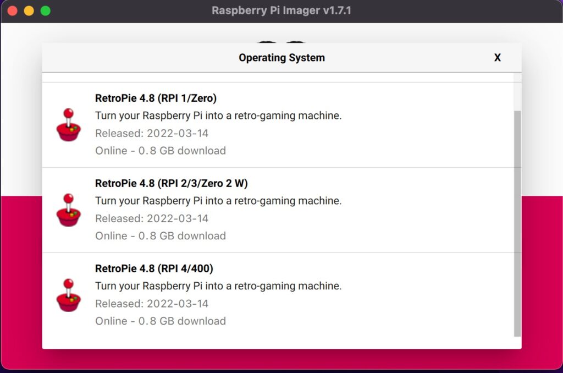Click release date of RPI 2/3/Zero 2 W entry

coord(152,218)
